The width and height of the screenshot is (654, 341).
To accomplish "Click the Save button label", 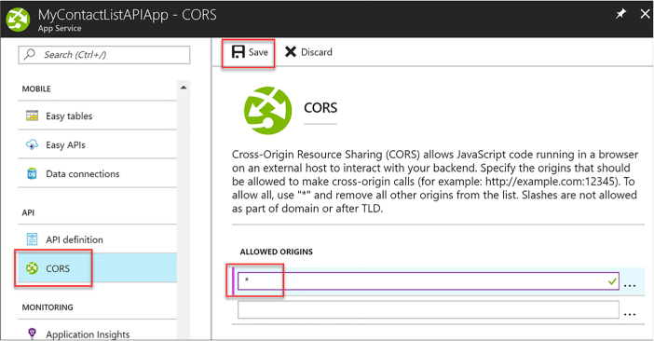I will tap(258, 52).
